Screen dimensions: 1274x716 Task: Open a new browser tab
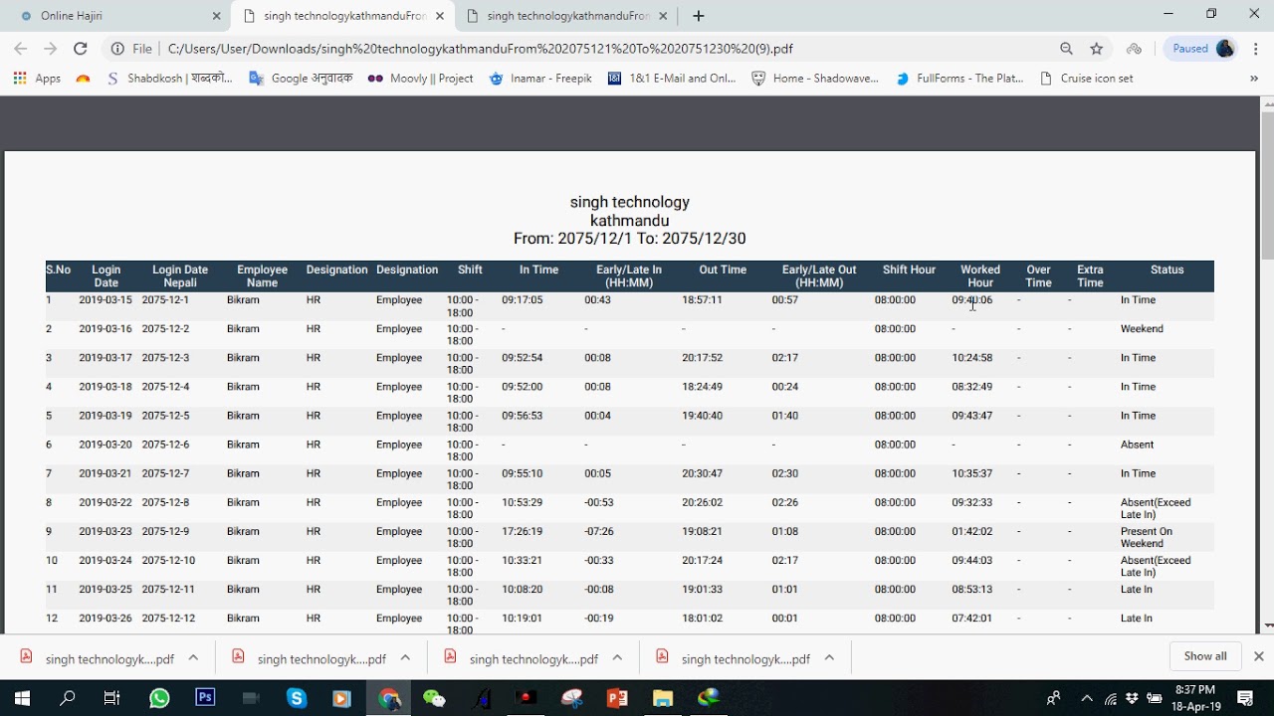tap(699, 16)
